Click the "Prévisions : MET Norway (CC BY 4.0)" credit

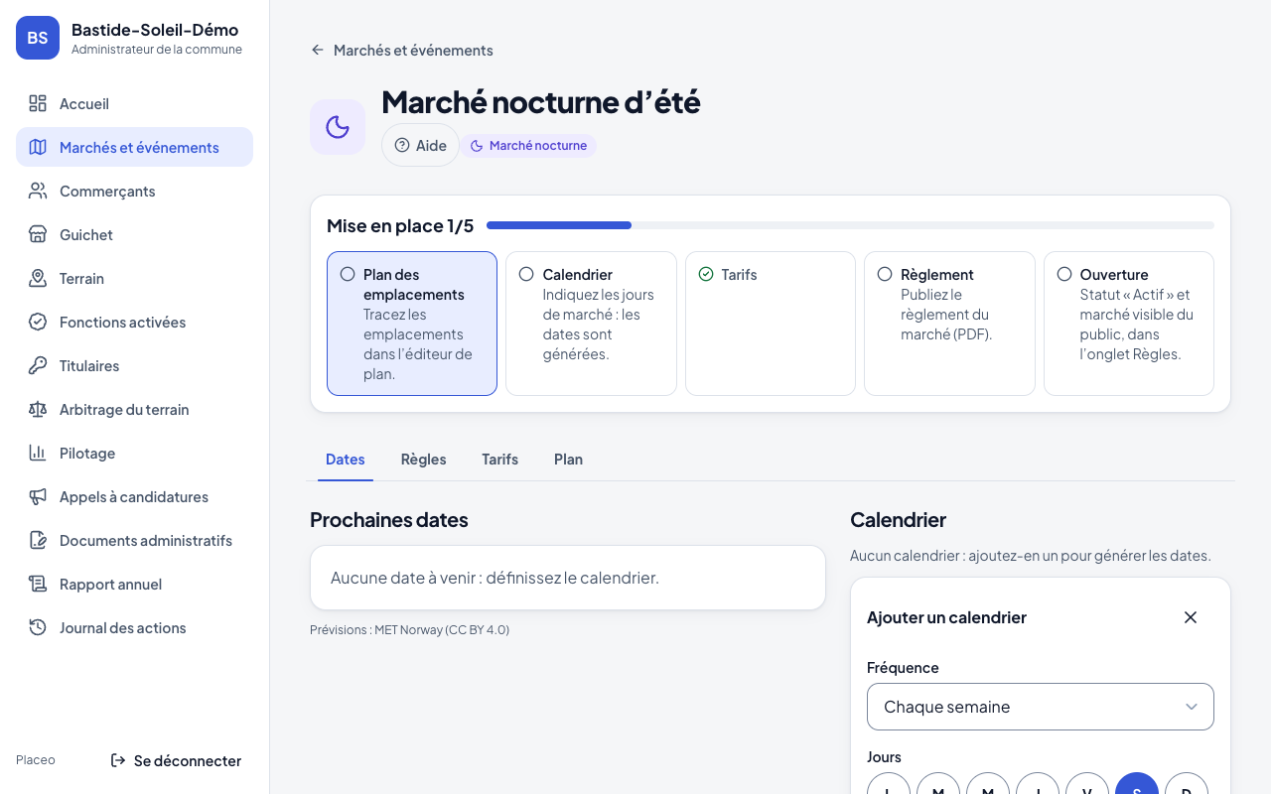pos(409,629)
